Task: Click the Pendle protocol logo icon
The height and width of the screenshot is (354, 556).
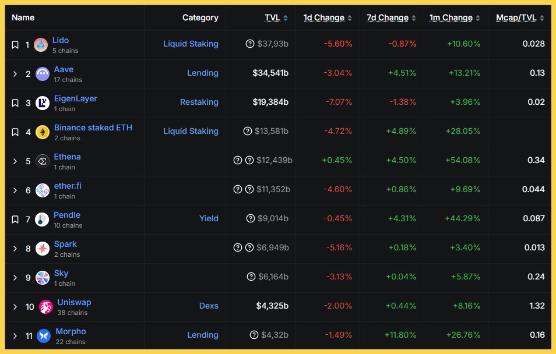Action: (42, 220)
